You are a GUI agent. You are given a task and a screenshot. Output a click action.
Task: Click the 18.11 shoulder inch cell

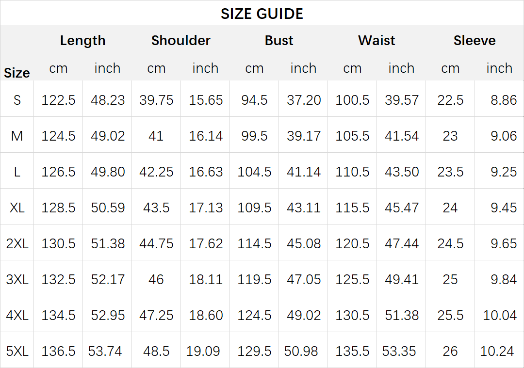point(206,279)
